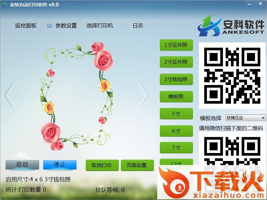The height and width of the screenshot is (200, 267).
Task: Select the 2寸证件照 size button
Action: tap(176, 62)
